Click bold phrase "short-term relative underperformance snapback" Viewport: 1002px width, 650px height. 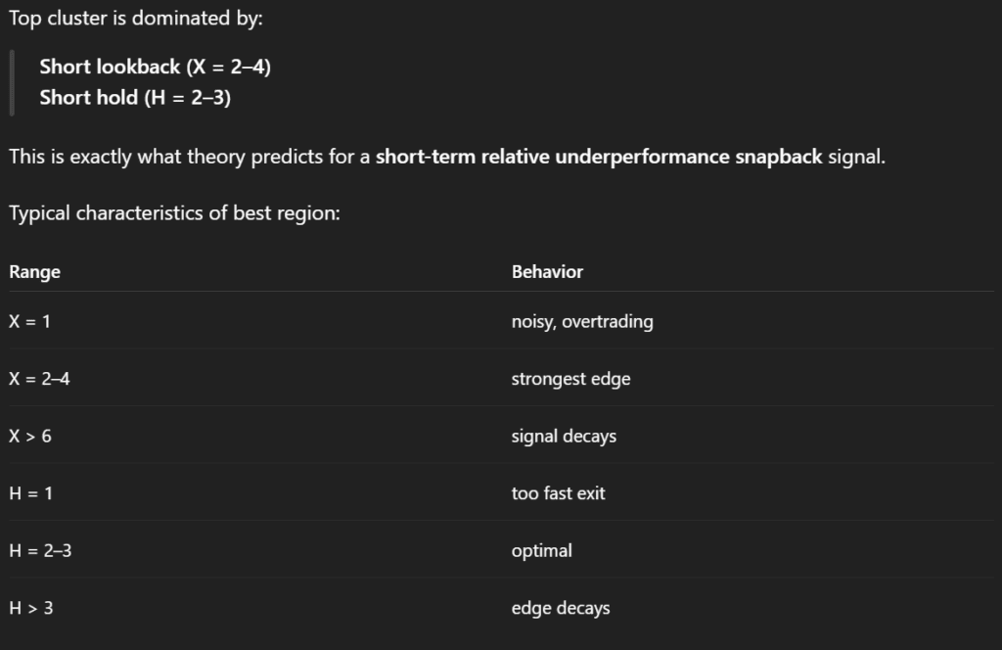[599, 157]
